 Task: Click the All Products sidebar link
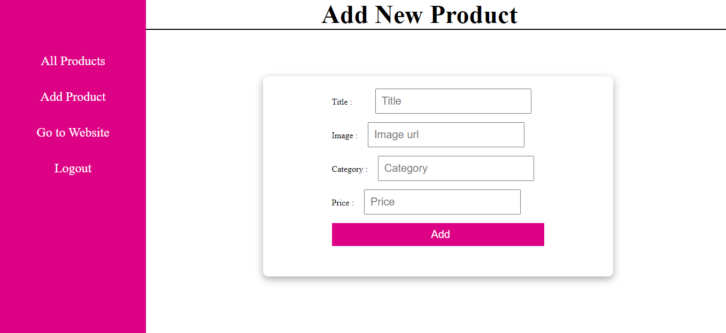(73, 61)
